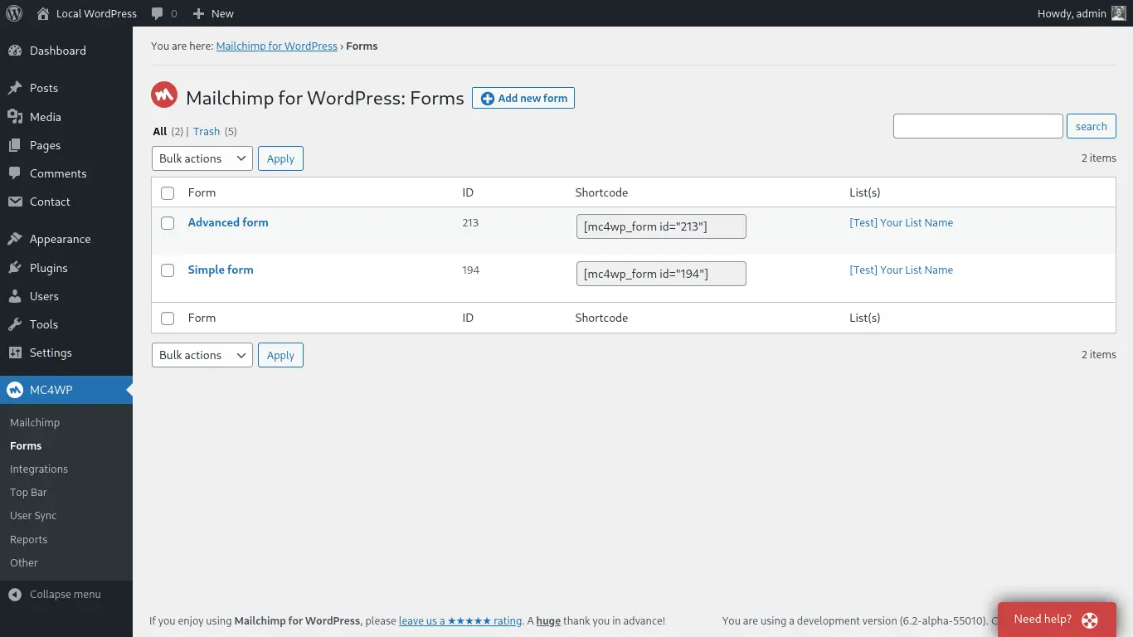Open the Advanced form link
The image size is (1133, 637).
(228, 222)
